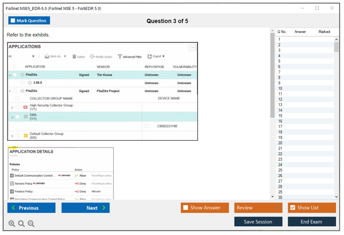Toggle the Mark Question checkbox

pyautogui.click(x=13, y=21)
